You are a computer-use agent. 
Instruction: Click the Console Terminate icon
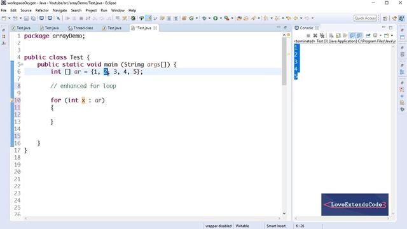pyautogui.click(x=308, y=36)
